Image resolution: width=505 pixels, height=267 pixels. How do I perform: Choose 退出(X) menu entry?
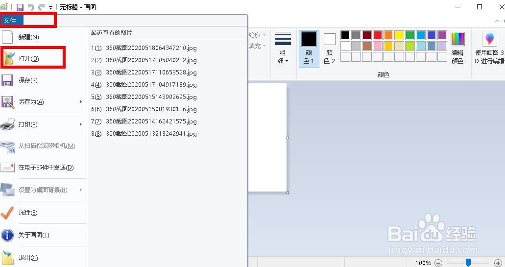click(44, 258)
